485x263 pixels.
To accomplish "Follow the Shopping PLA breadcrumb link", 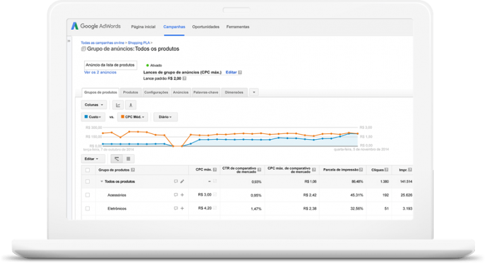I will (x=138, y=43).
